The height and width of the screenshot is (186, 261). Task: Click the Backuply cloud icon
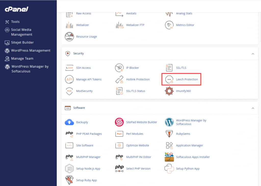click(69, 122)
